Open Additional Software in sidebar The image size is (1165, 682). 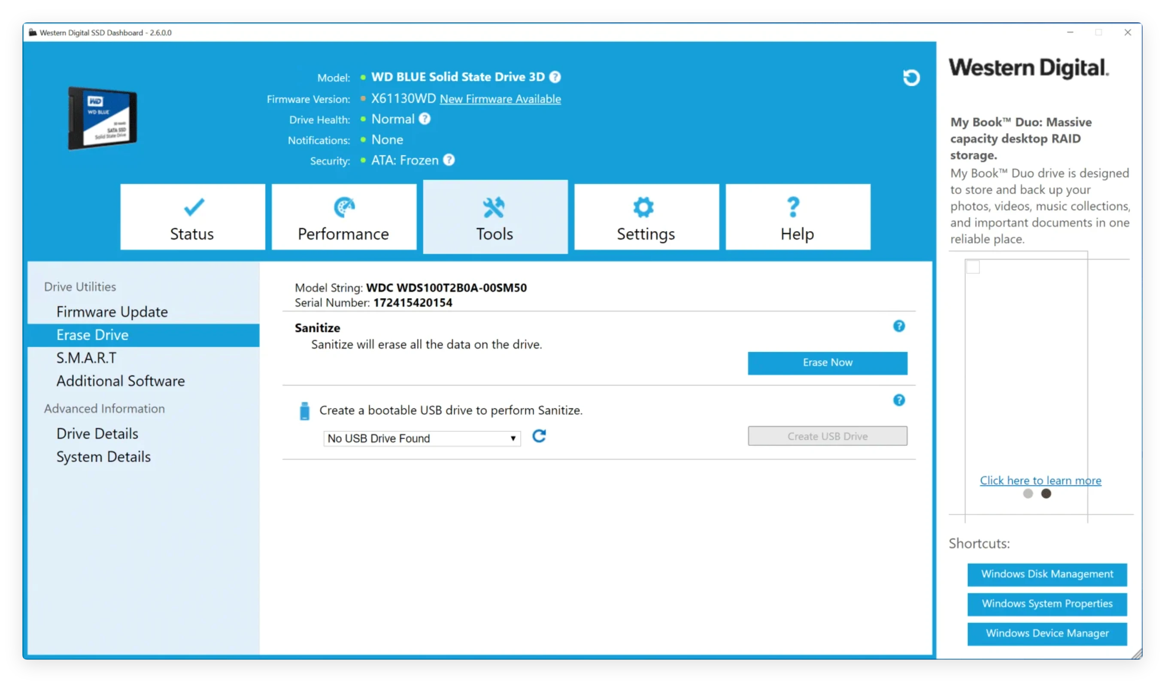point(143,381)
